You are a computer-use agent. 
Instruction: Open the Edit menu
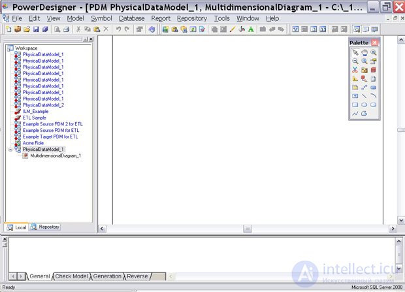[x=34, y=18]
